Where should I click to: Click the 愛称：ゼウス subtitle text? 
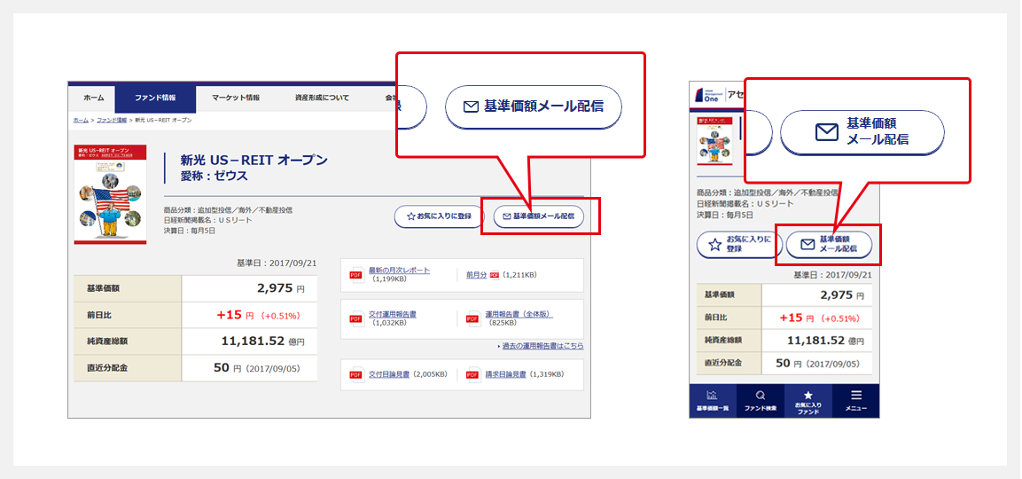point(214,177)
